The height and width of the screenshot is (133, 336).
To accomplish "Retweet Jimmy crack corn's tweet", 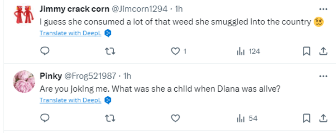I will pyautogui.click(x=110, y=51).
